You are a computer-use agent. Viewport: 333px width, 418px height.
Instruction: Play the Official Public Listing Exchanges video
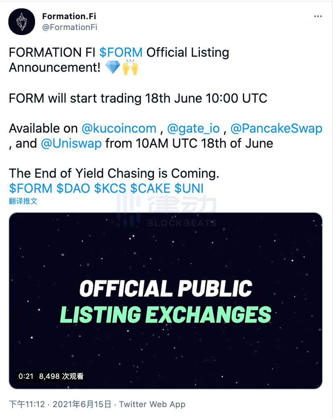coord(166,301)
